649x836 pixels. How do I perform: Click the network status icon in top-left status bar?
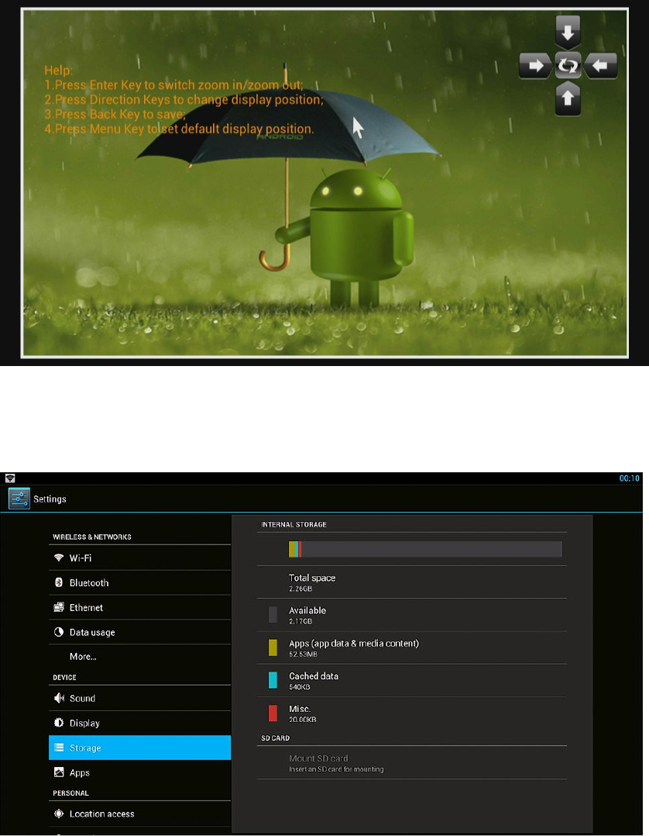10,478
